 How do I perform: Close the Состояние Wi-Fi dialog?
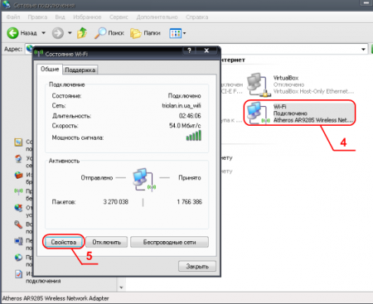[206, 51]
